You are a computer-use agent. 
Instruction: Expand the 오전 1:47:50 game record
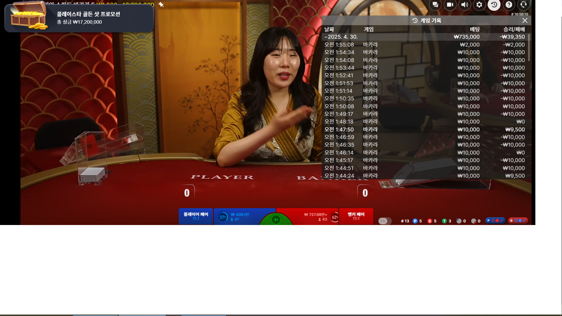tap(425, 129)
